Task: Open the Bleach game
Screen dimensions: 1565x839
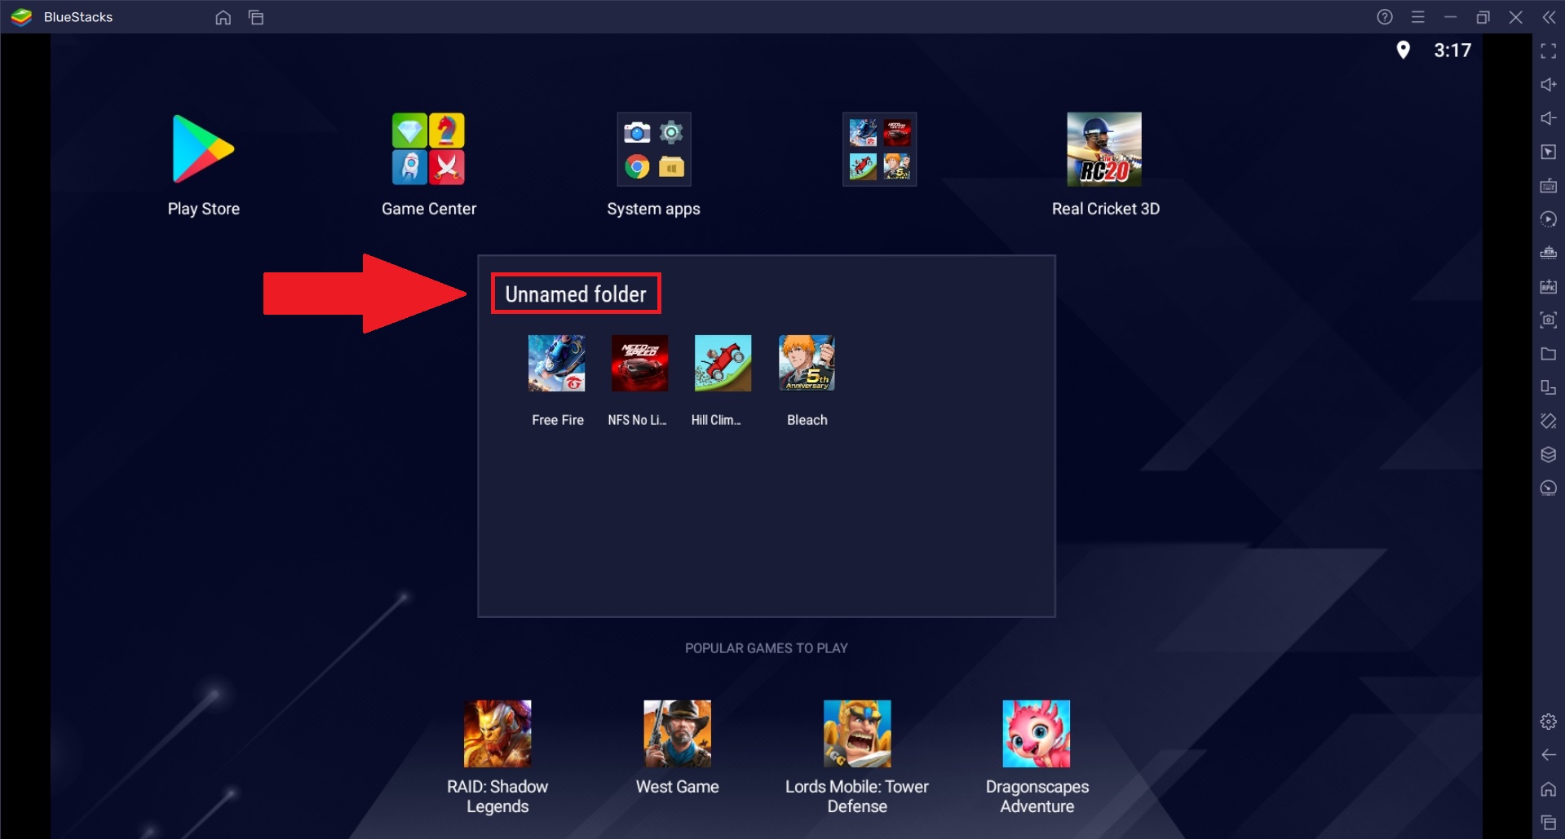Action: coord(806,363)
